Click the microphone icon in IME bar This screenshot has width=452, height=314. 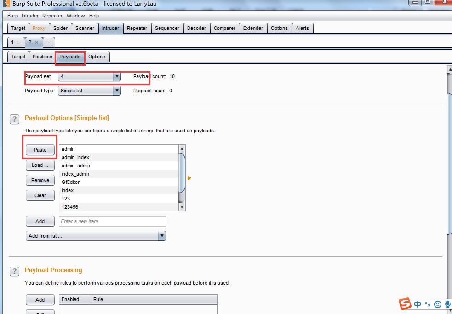[x=448, y=304]
